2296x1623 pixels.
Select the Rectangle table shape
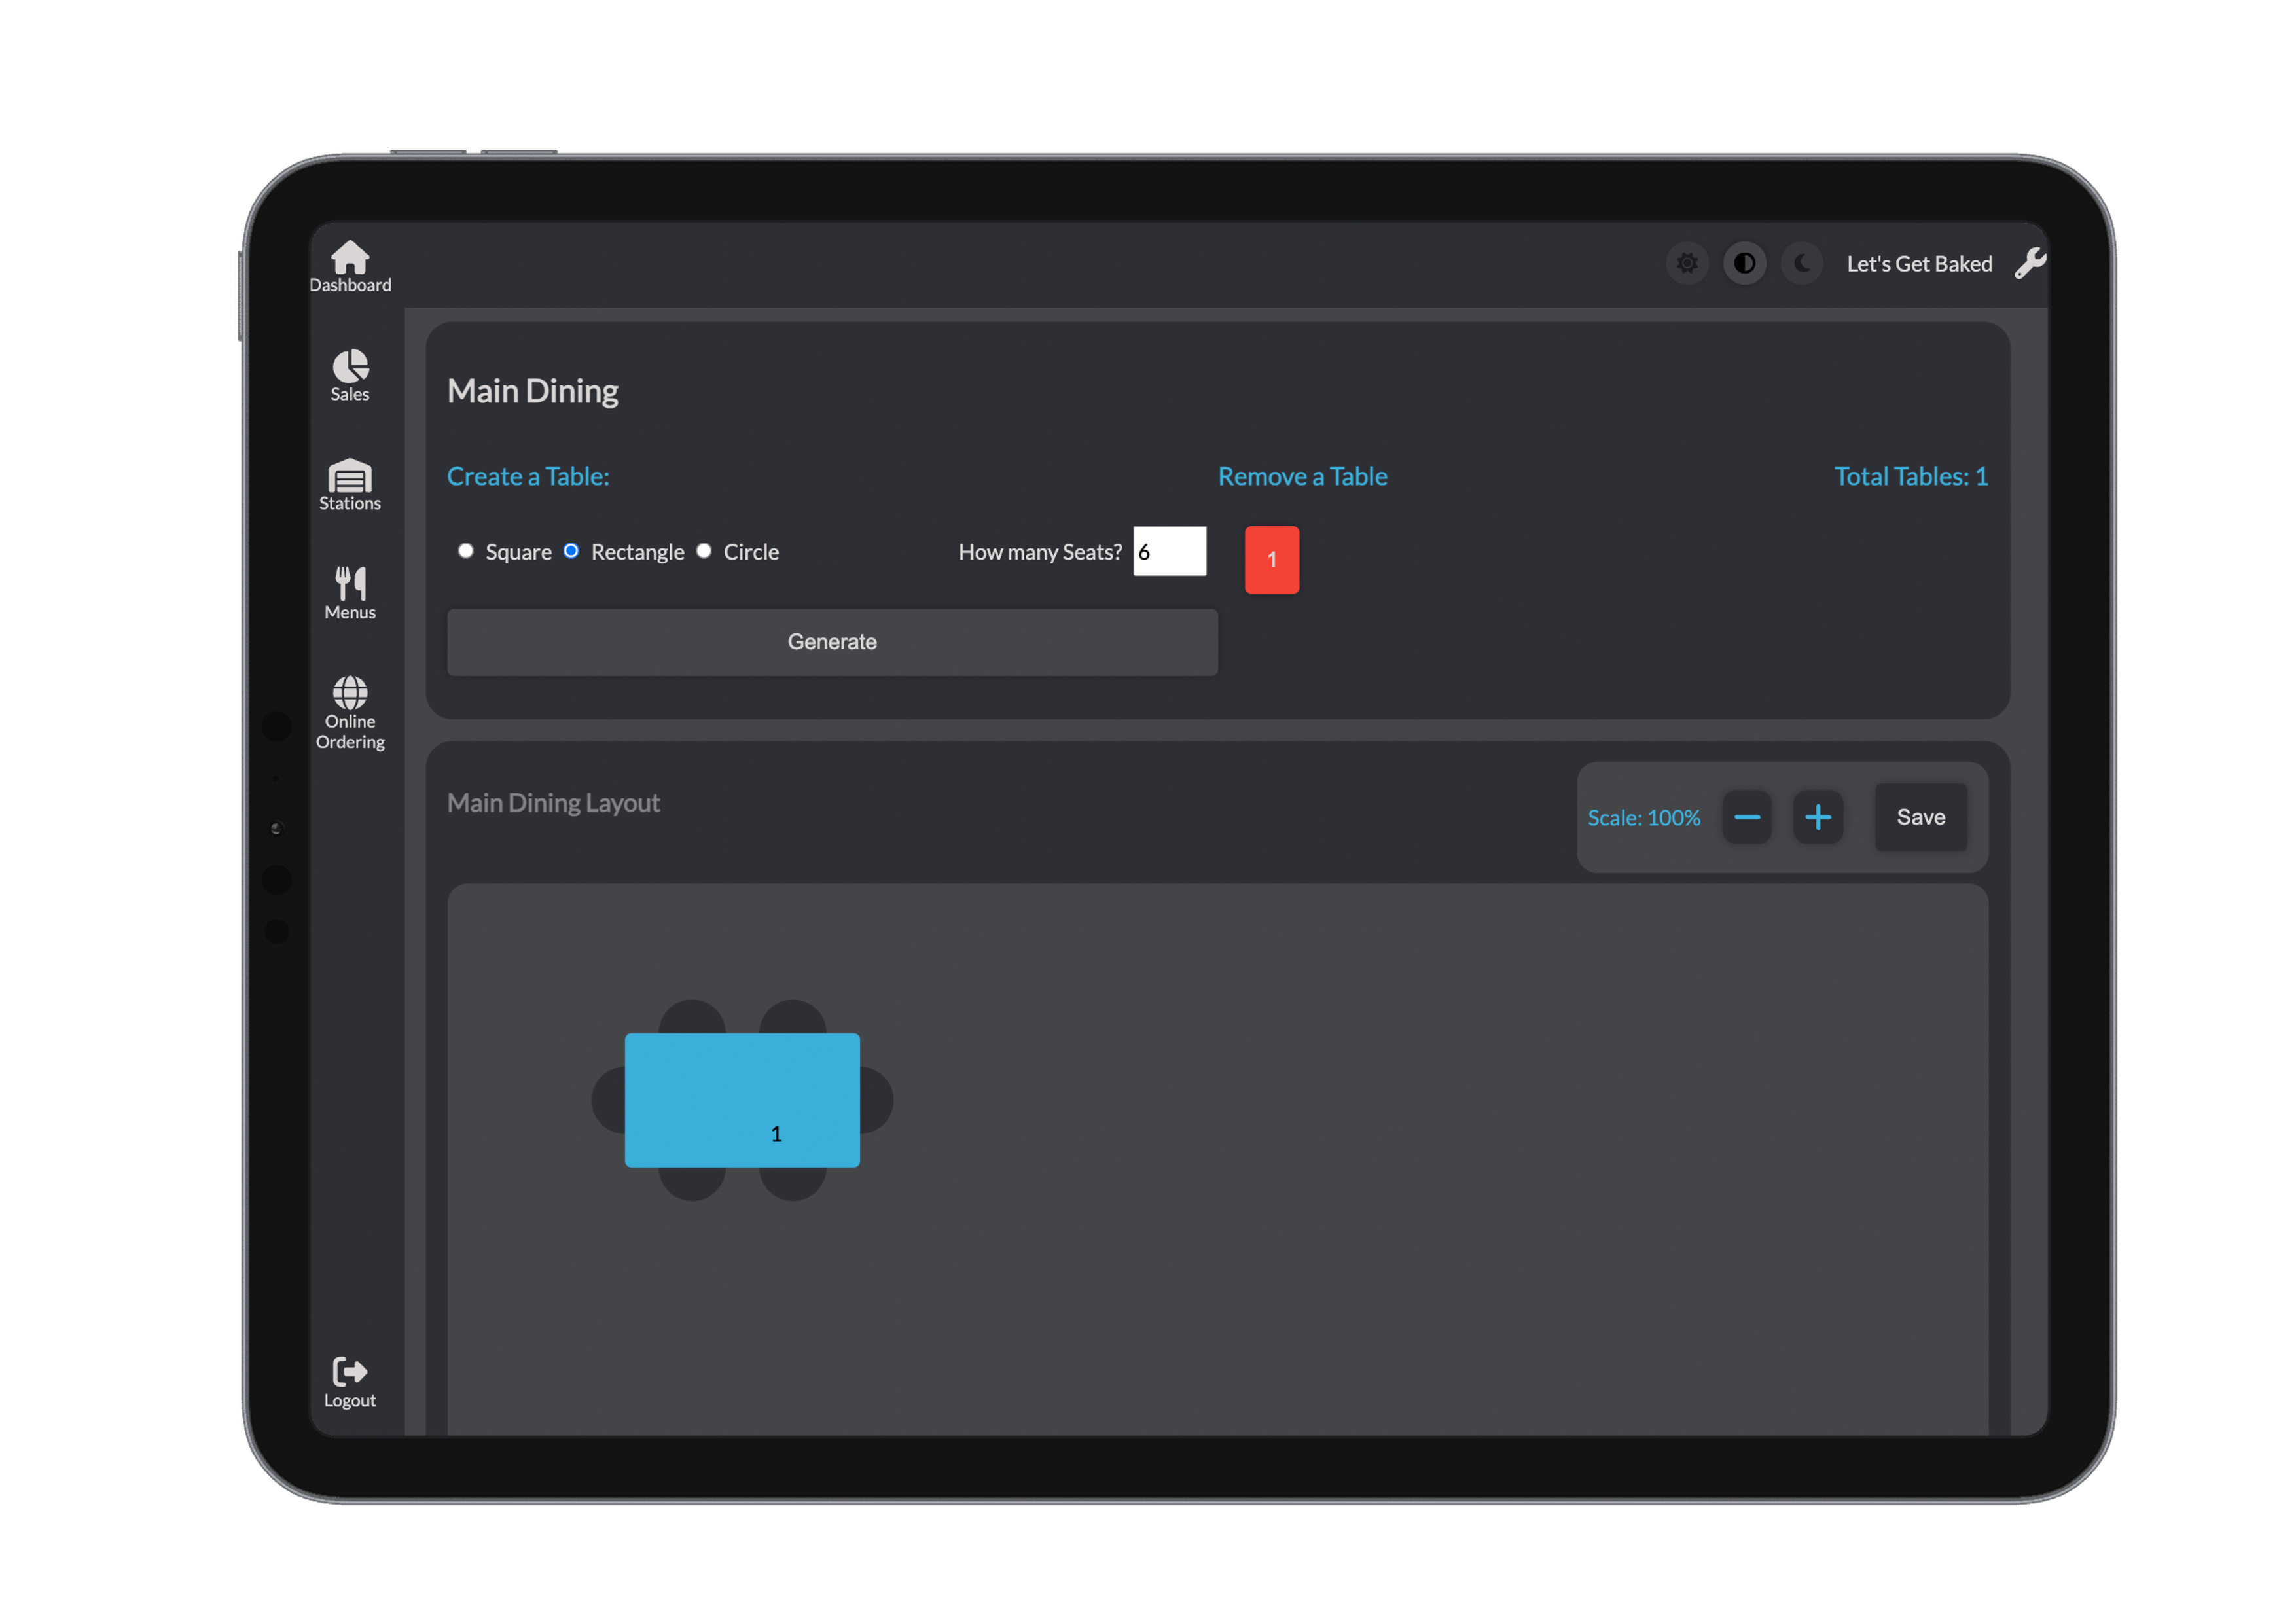click(571, 551)
